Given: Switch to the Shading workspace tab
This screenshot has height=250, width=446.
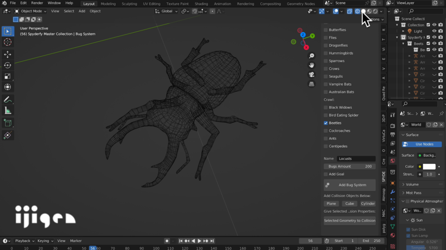Looking at the screenshot, I should (x=201, y=4).
